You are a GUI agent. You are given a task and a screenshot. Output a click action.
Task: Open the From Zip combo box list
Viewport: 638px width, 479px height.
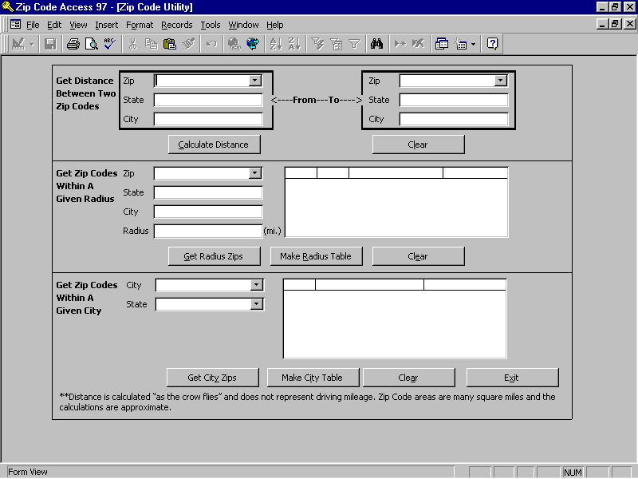tap(255, 81)
